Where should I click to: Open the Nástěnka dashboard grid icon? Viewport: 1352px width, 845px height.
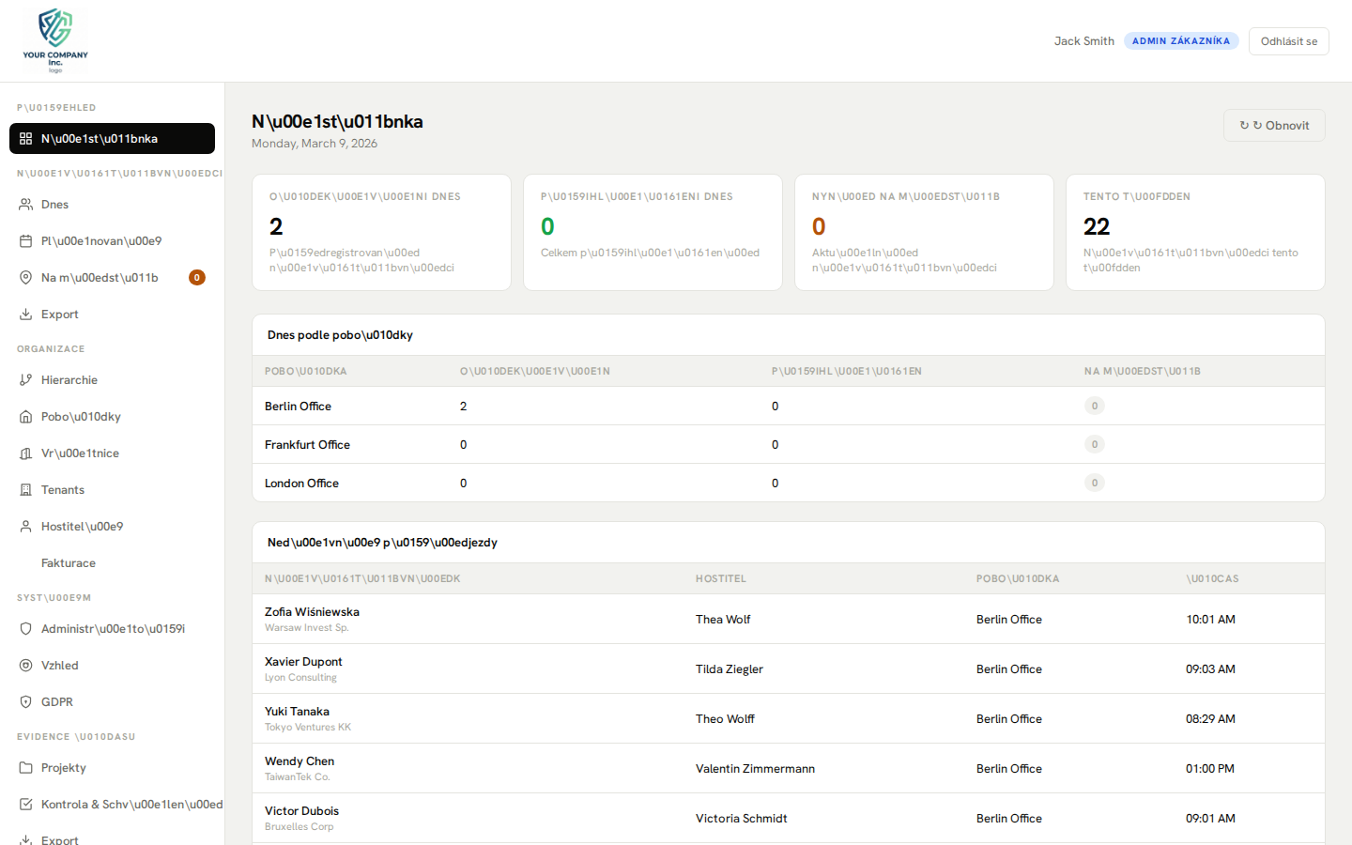pos(25,138)
